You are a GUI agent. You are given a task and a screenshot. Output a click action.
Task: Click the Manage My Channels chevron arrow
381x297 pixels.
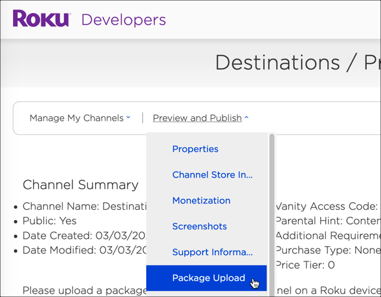point(128,118)
